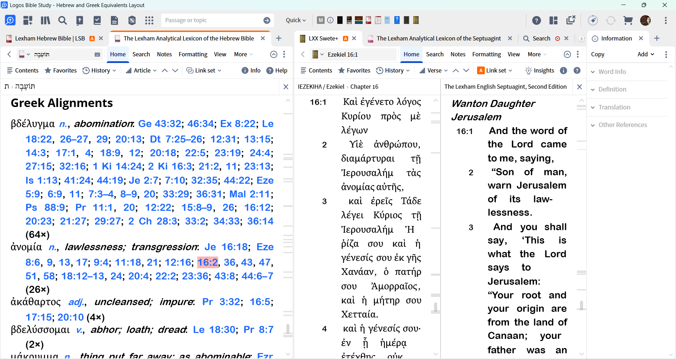Toggle reading mode circle in Hebrew lexicon panel
Image resolution: width=676 pixels, height=359 pixels.
coord(274,54)
